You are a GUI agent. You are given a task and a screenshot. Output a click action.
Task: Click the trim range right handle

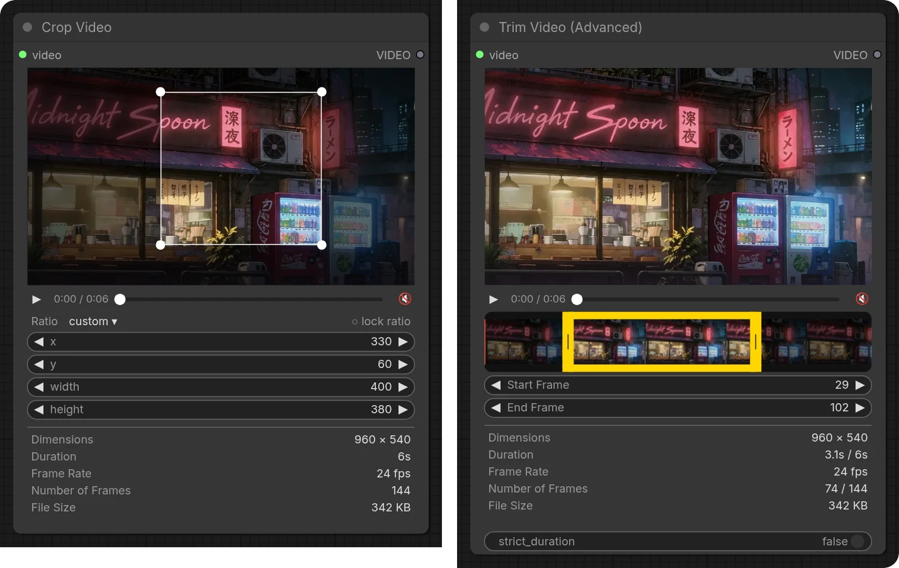coord(755,342)
